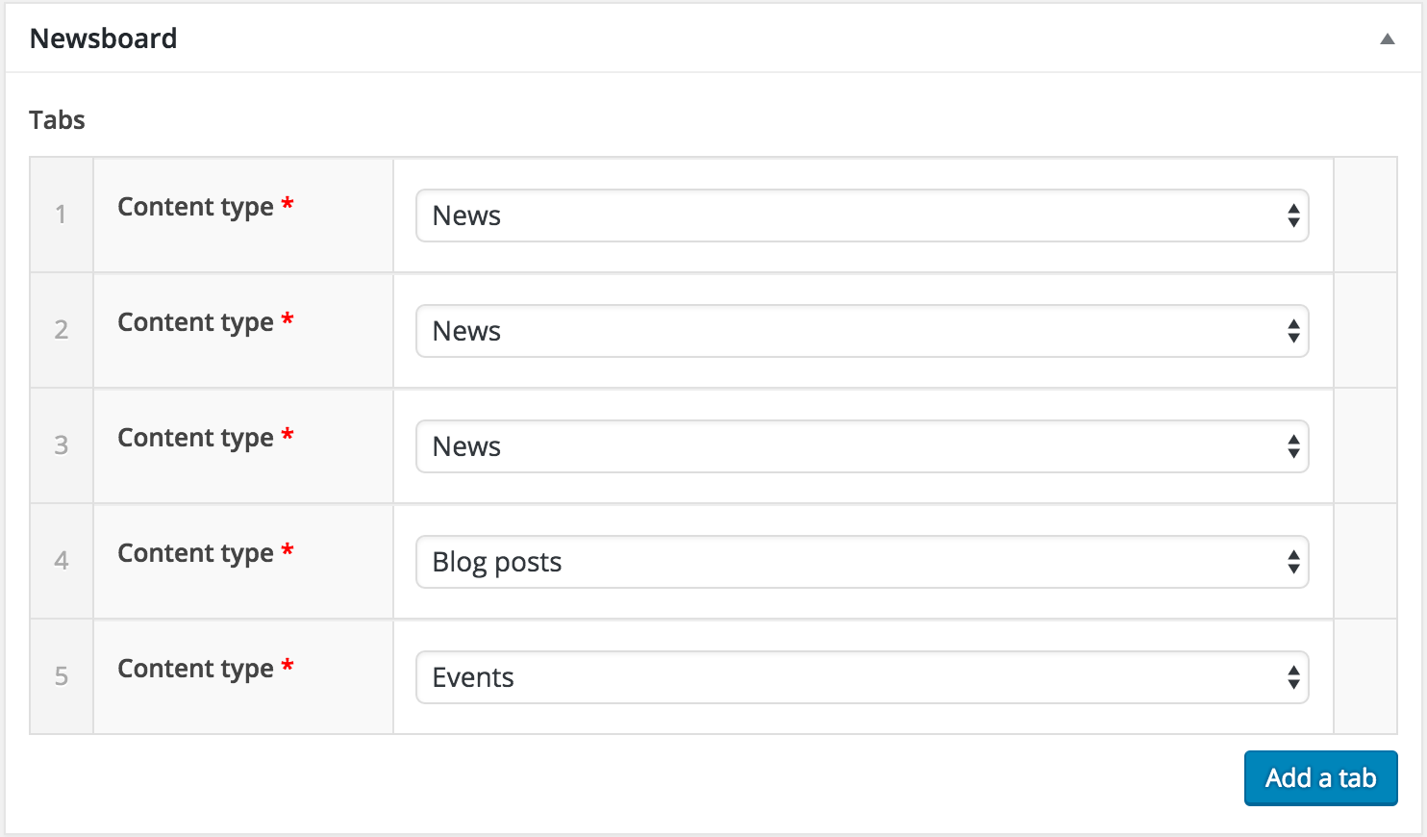Select the row 2 order handle
Screen dimensions: 1427x837
tap(62, 330)
